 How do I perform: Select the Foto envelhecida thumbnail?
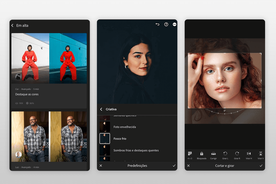pyautogui.click(x=105, y=127)
